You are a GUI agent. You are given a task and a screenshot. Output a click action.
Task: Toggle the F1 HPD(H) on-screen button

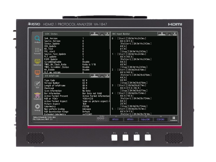[x=116, y=119]
